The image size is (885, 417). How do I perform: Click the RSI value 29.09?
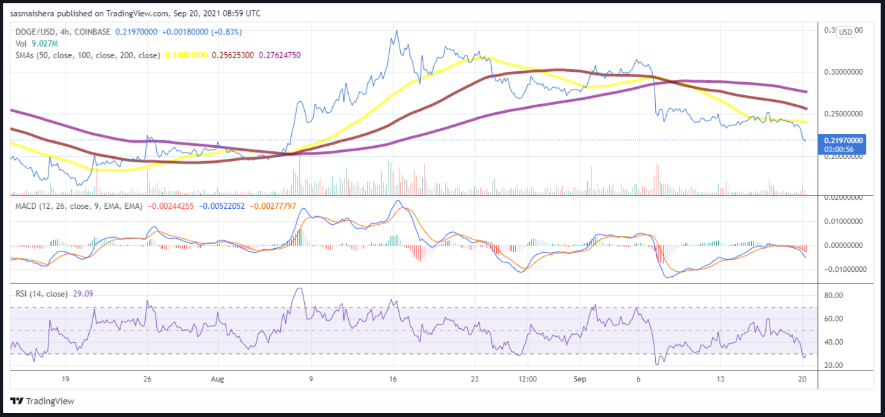[x=83, y=294]
